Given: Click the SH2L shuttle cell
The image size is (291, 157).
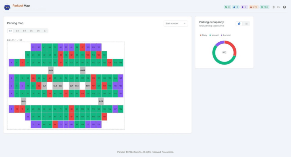Looking at the screenshot, I should click(51, 70).
